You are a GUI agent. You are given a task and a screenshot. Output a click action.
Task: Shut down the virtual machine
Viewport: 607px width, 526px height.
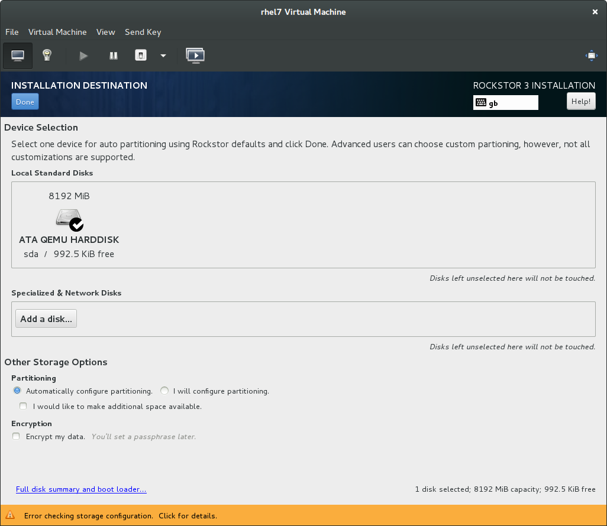(141, 56)
